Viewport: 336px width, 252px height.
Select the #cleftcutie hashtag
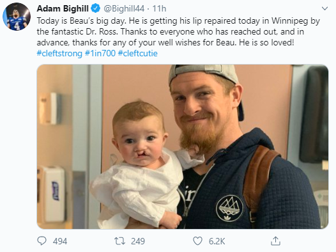[138, 53]
